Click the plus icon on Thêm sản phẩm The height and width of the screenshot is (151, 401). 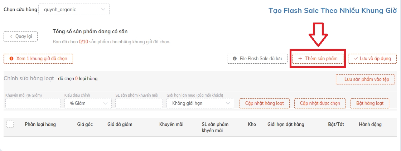(x=300, y=59)
